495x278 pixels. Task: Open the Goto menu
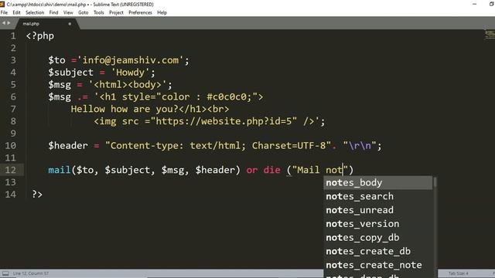pos(83,12)
